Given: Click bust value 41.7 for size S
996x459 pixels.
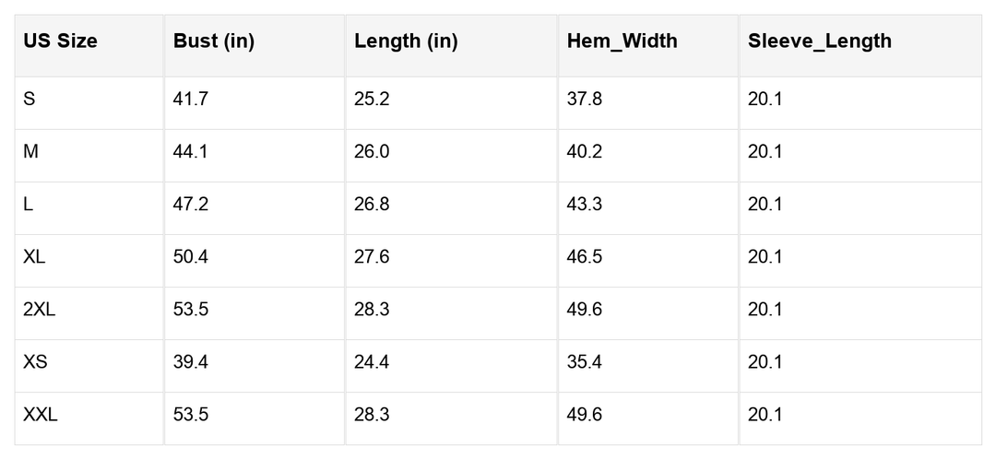Looking at the screenshot, I should (191, 99).
